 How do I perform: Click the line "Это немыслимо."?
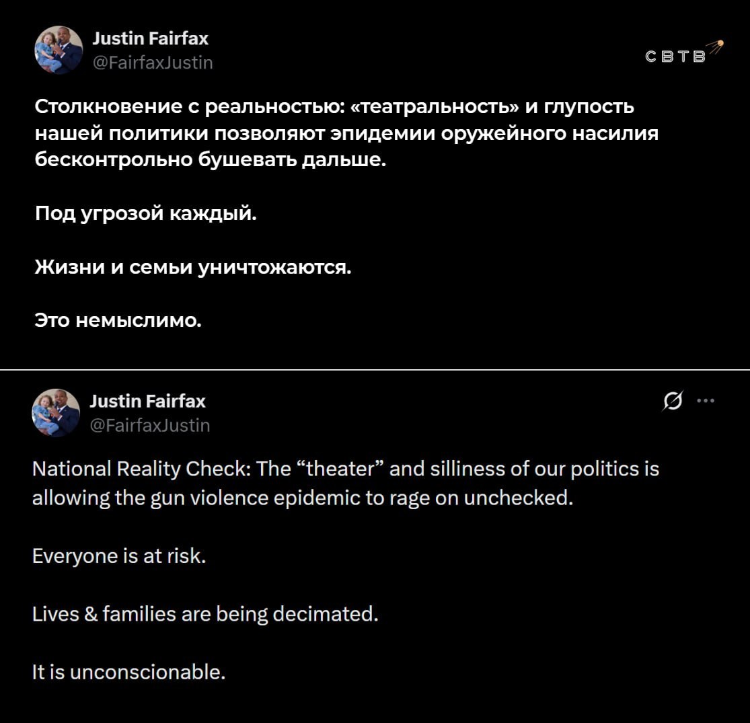[x=118, y=321]
